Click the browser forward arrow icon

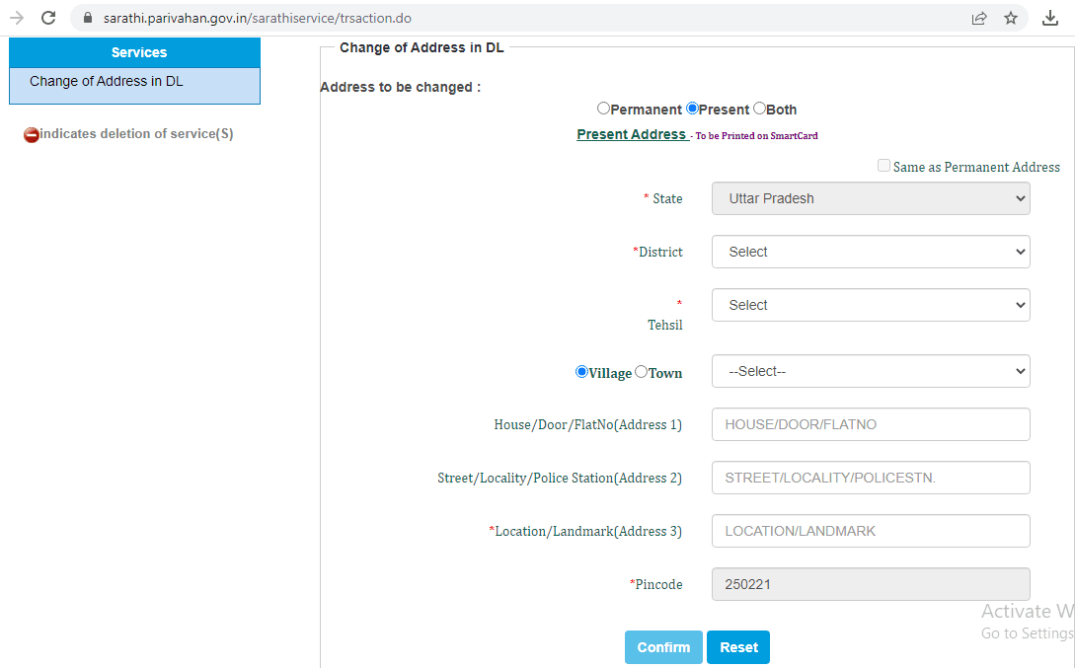[x=17, y=18]
